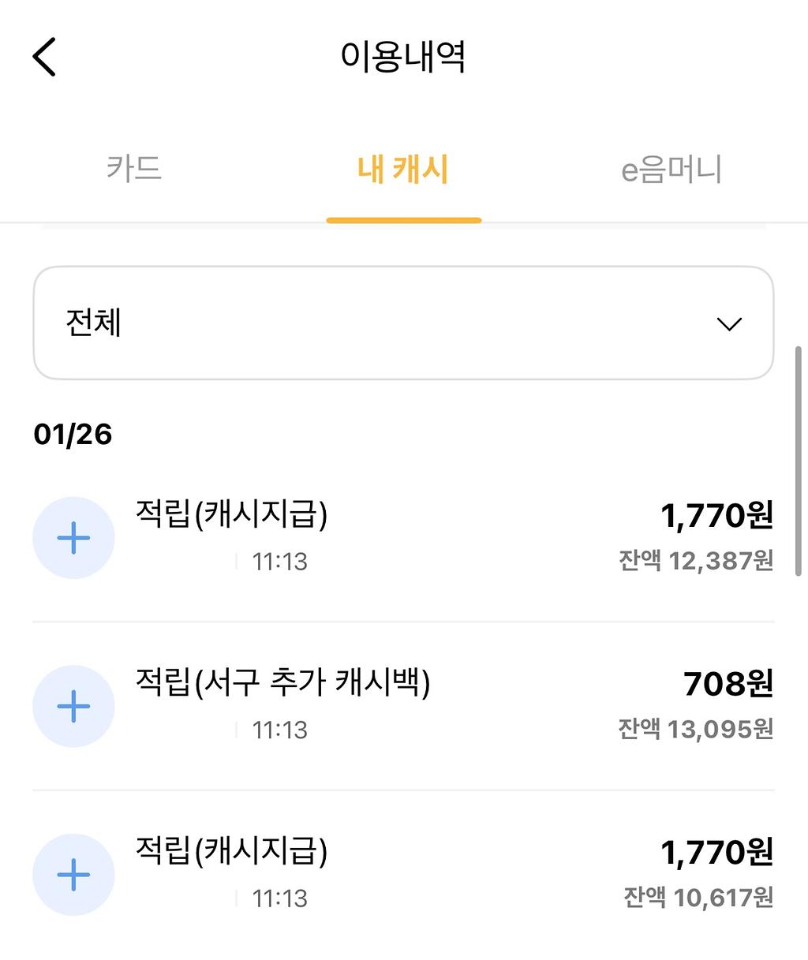
Task: Click plus icon beside 서구 추가 캐시백
Action: (x=73, y=706)
